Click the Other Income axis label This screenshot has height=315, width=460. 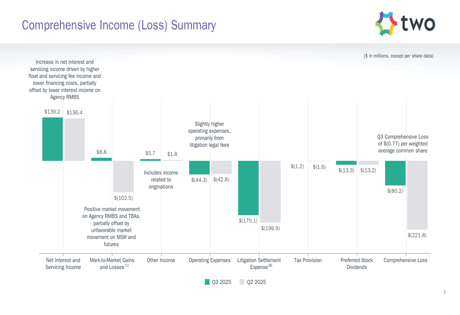[x=161, y=260]
